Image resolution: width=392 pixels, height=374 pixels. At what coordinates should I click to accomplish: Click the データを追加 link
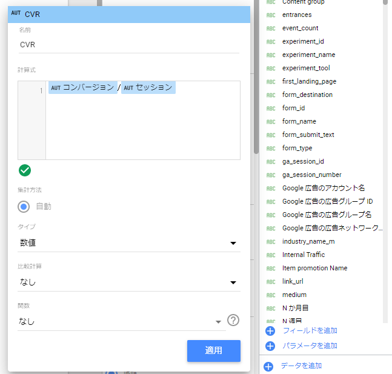tap(301, 366)
